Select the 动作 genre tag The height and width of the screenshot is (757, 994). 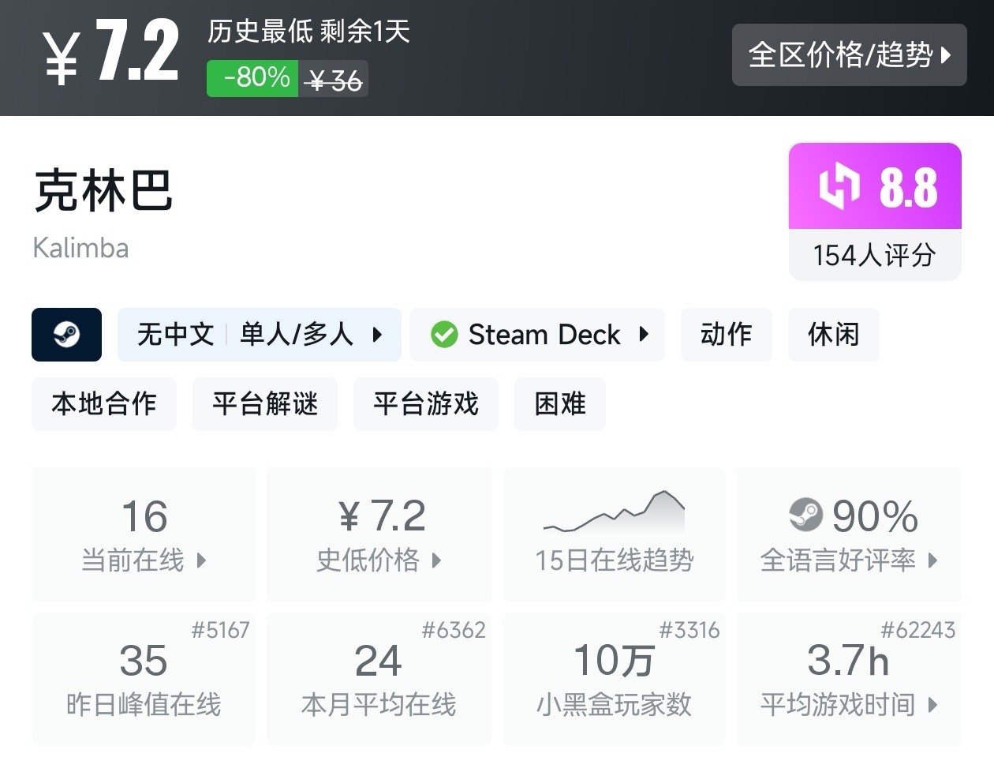pos(726,335)
